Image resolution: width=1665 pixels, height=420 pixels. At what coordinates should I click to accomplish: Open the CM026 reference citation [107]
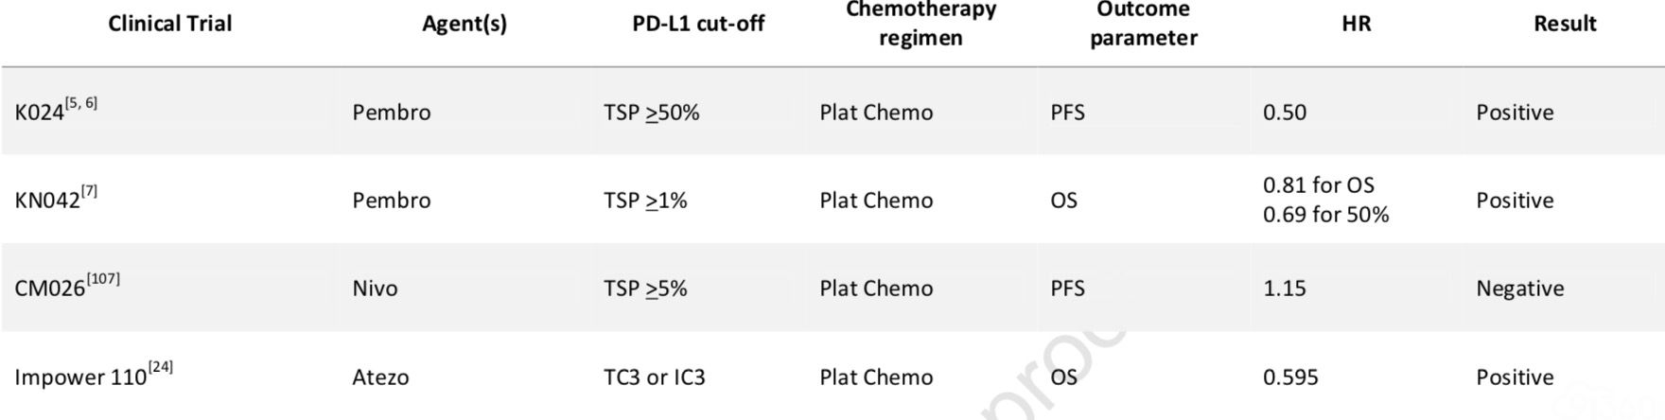click(103, 279)
